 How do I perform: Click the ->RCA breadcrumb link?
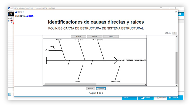point(30,16)
